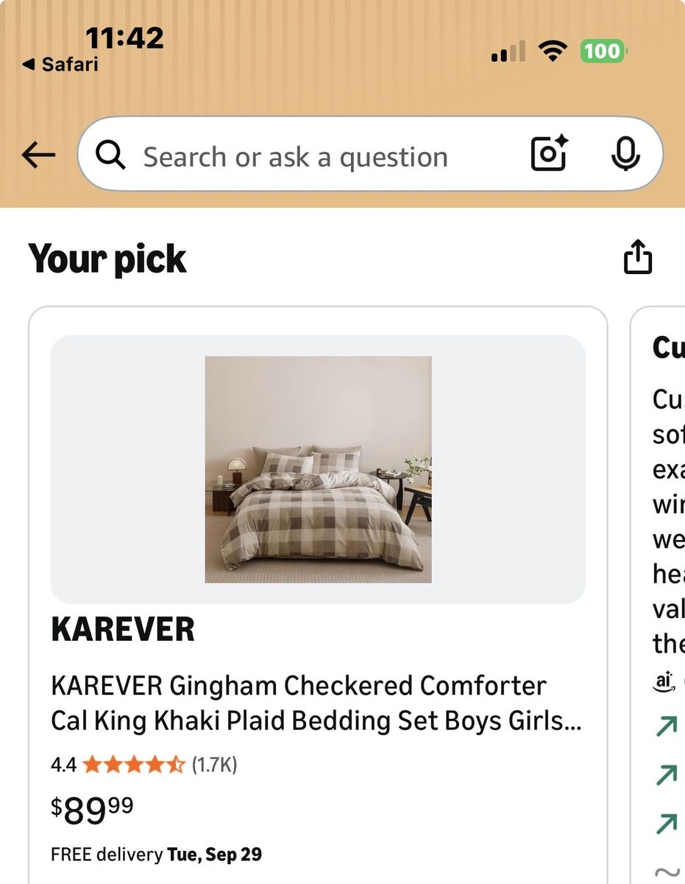Viewport: 685px width, 884px height.
Task: Tap the share icon beside Your pick
Action: 638,257
